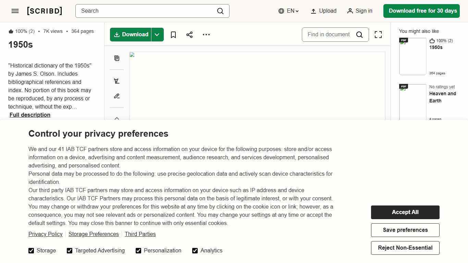Uncheck the Storage checkbox
Viewport: 468px width, 263px height.
click(31, 251)
